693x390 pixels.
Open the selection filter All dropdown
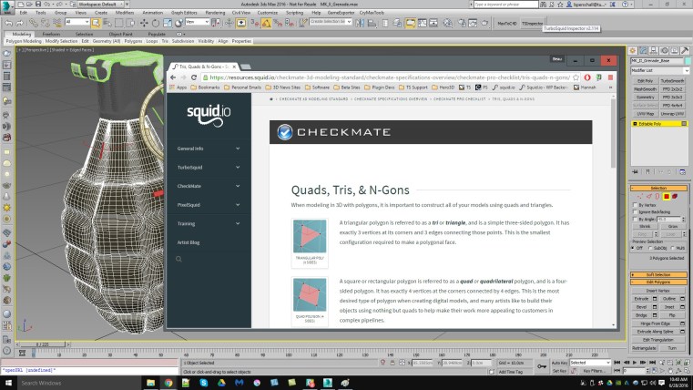tap(76, 22)
